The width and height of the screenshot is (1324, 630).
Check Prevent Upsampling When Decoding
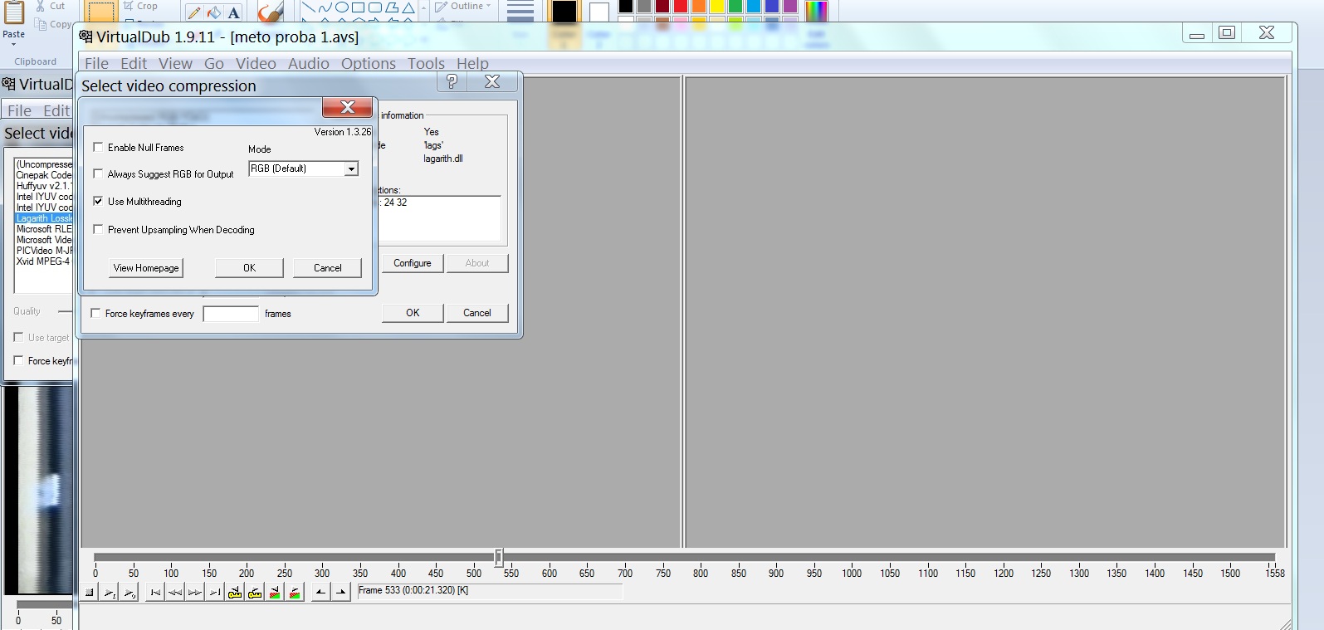pos(98,229)
